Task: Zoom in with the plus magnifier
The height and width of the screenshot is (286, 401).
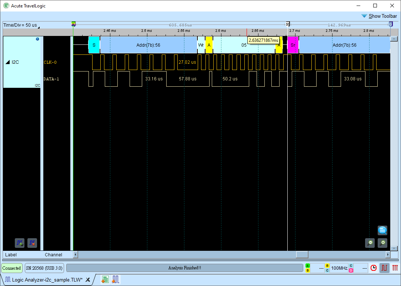Action: point(382,243)
